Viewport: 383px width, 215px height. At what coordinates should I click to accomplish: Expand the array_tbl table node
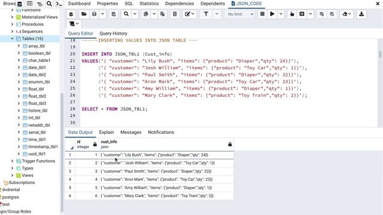19,46
